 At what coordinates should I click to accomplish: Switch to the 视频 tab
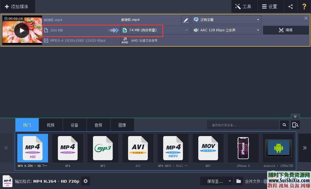[x=50, y=125]
